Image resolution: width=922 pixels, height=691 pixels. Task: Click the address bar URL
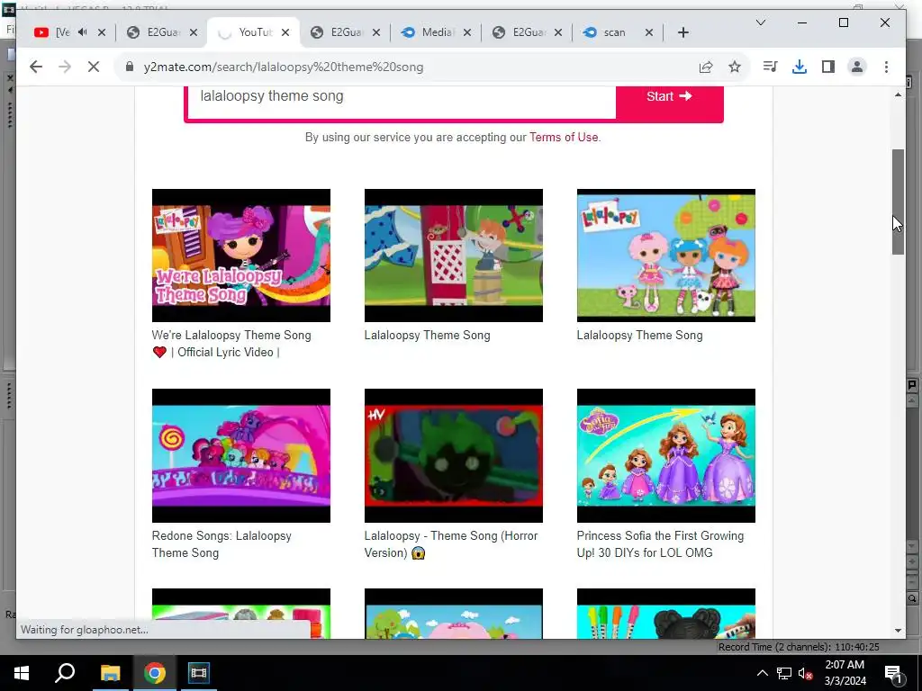[x=284, y=67]
